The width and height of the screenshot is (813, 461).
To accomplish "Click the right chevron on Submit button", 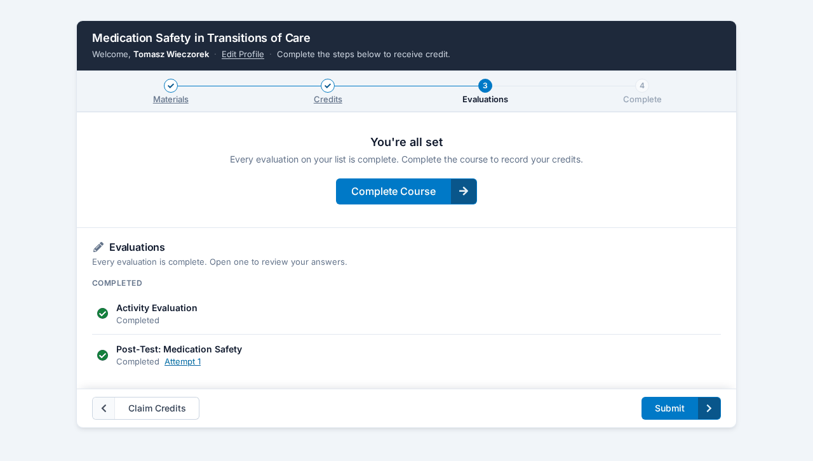I will click(x=709, y=408).
